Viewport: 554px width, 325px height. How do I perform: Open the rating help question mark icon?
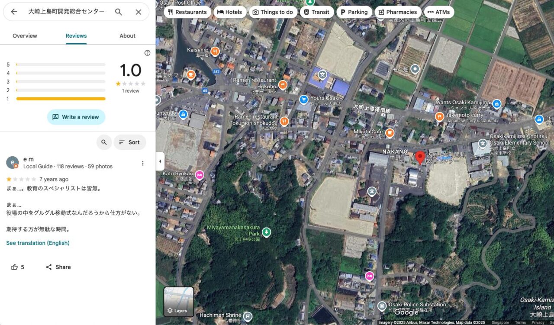[x=147, y=53]
